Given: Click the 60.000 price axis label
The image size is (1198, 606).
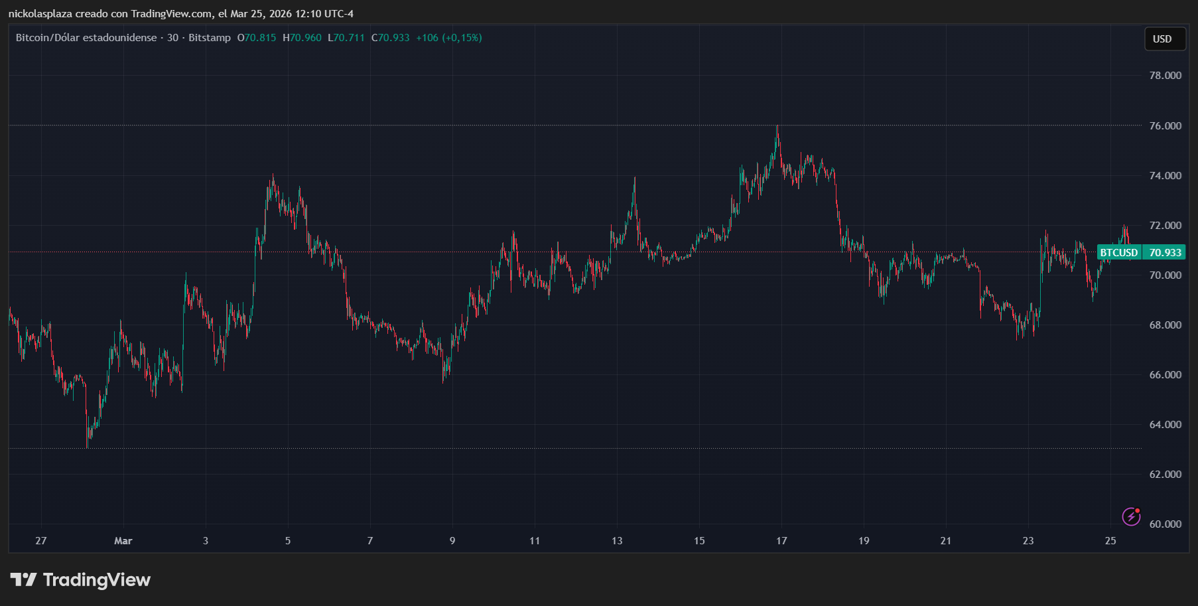Looking at the screenshot, I should tap(1165, 524).
